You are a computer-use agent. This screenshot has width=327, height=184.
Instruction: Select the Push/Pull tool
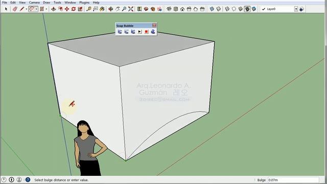tap(53, 9)
